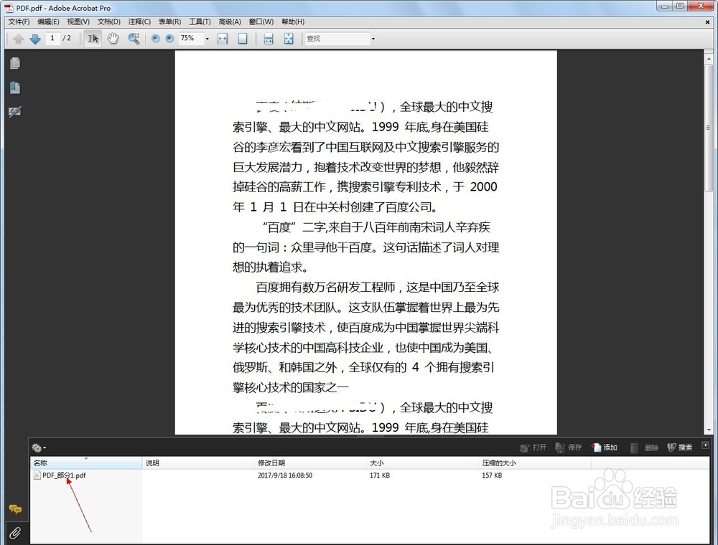Click 删除 to delete the attachment
The image size is (718, 545).
(644, 447)
